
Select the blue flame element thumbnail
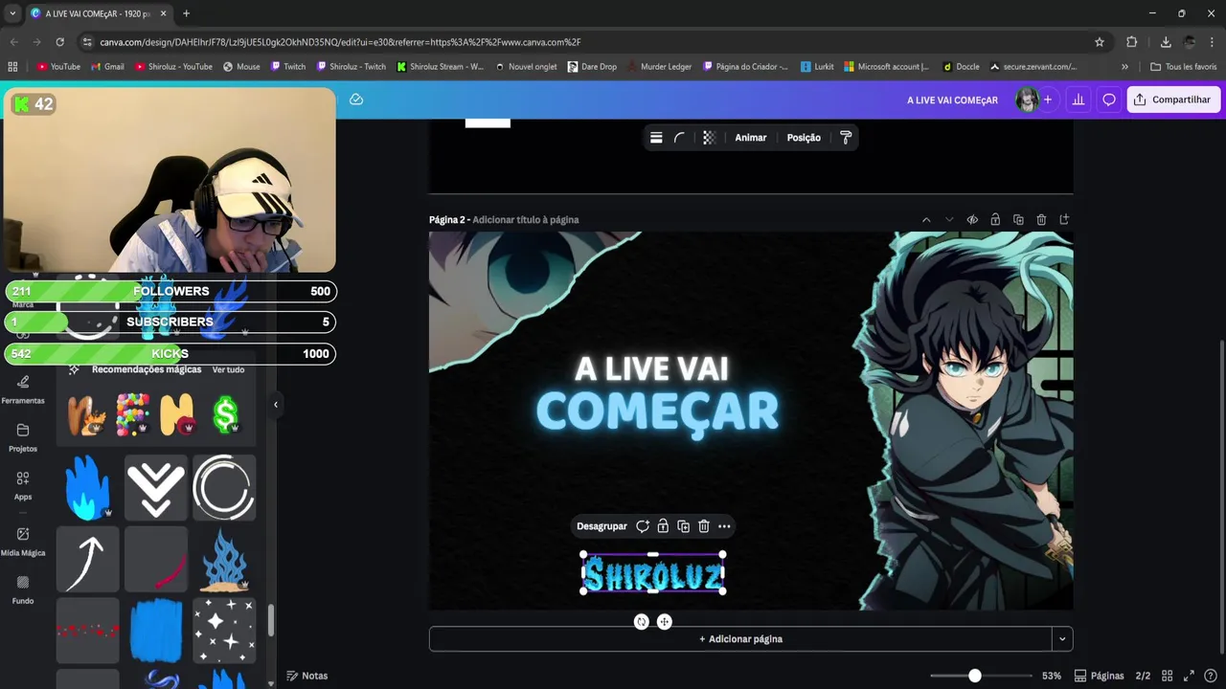click(x=87, y=488)
